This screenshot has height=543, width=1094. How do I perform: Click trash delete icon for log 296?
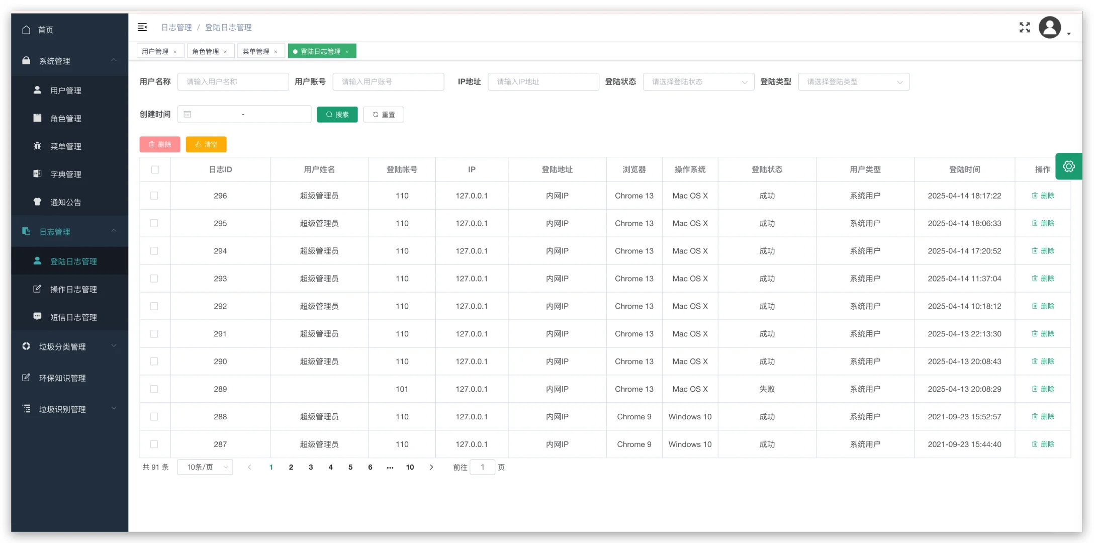[1035, 196]
